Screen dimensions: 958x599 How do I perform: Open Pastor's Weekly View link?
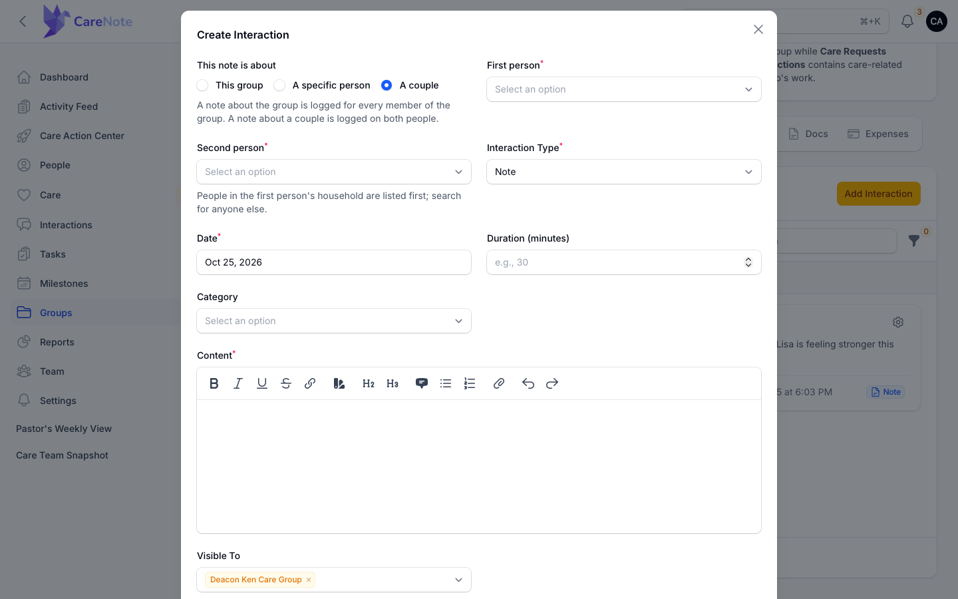pyautogui.click(x=64, y=429)
